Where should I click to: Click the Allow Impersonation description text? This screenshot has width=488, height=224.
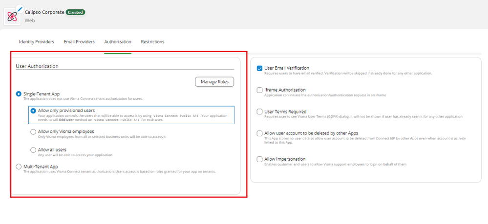click(x=336, y=164)
